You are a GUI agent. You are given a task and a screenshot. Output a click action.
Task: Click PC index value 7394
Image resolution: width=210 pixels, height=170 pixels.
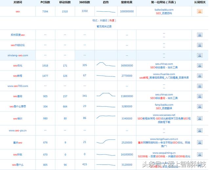[x=45, y=11]
